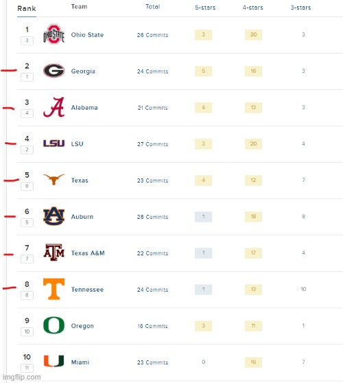Click the Ohio State logo
Screen dimensions: 343x383
[x=54, y=34]
